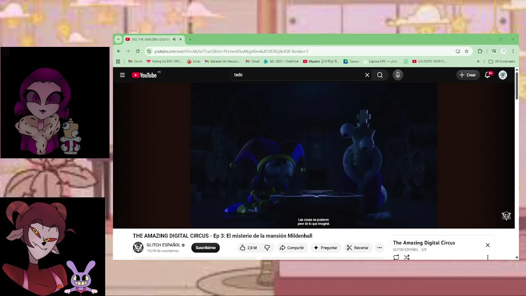Click the video title text
The image size is (526, 296).
click(x=222, y=236)
